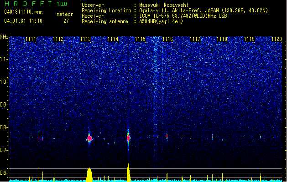Click the 1118 time marker
The height and width of the screenshot is (182, 287).
(222, 39)
